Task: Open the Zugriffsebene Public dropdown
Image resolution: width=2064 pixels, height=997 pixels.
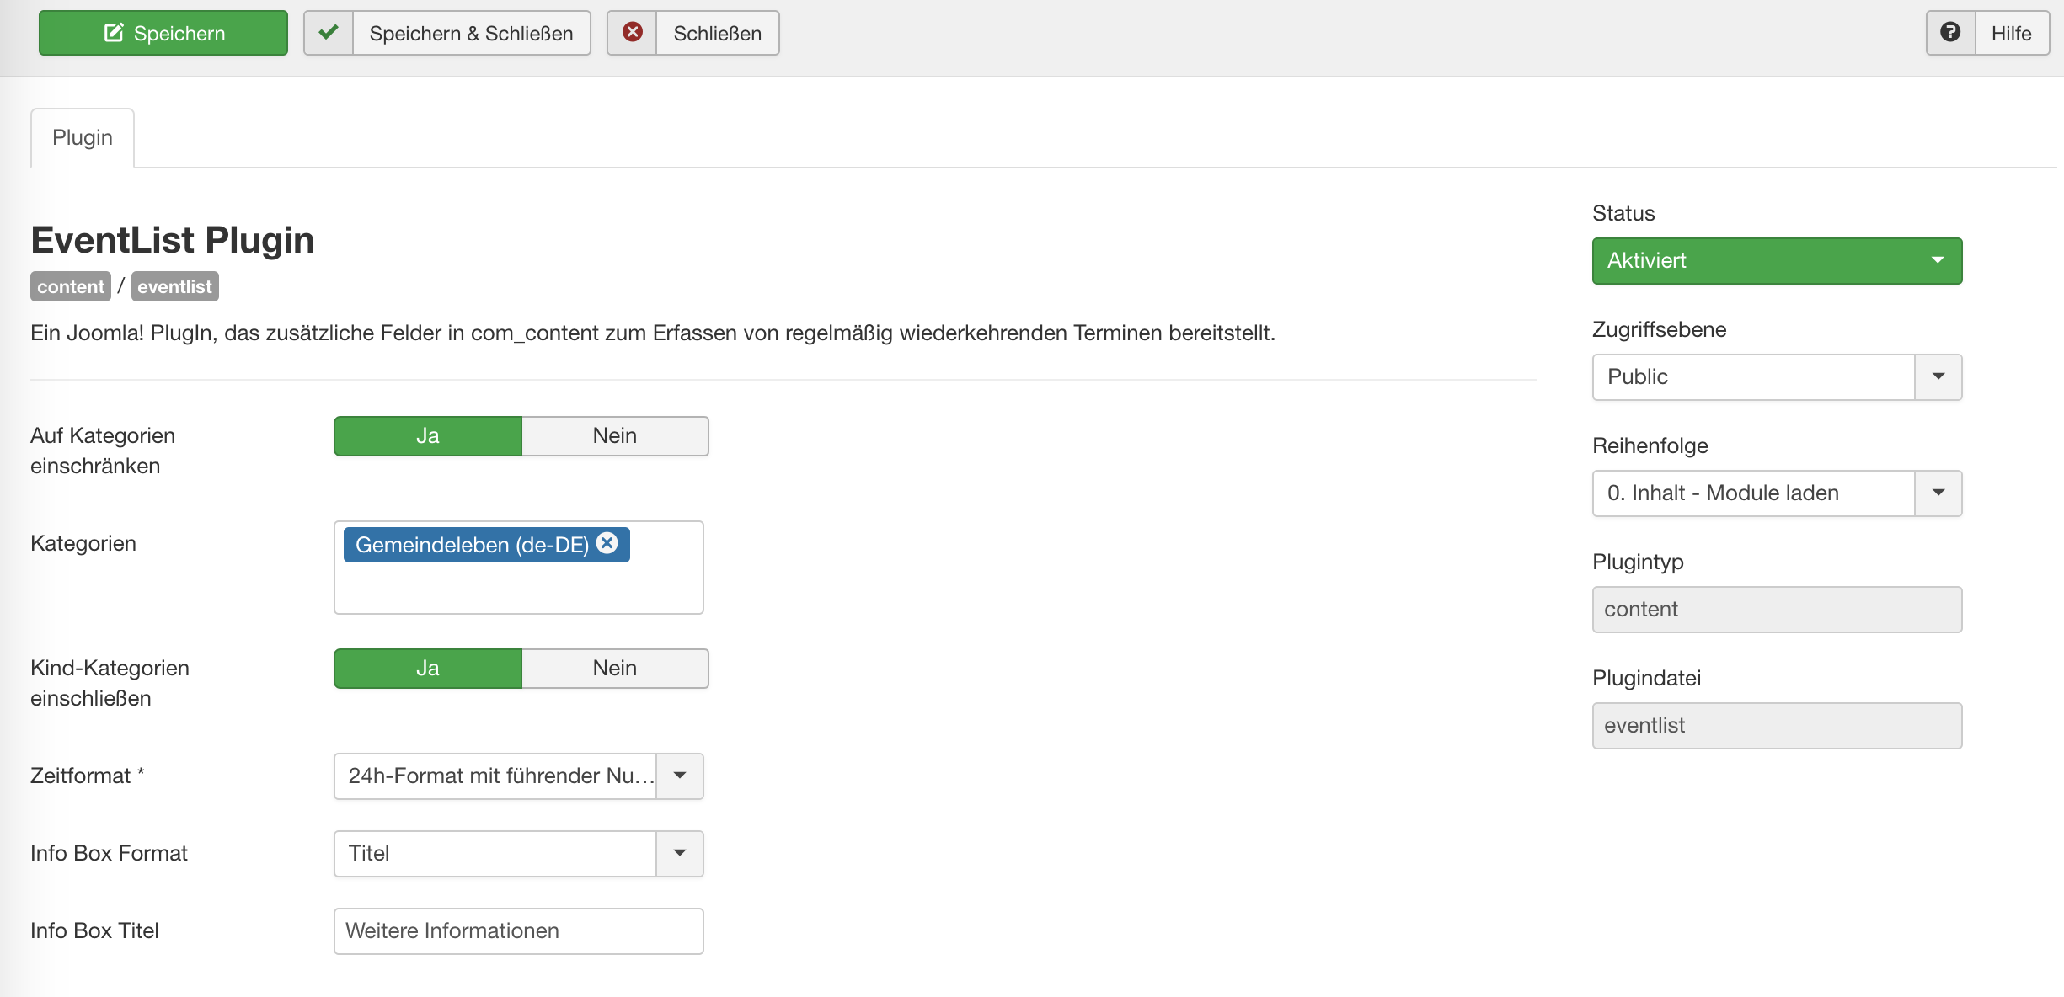Action: pyautogui.click(x=1778, y=377)
